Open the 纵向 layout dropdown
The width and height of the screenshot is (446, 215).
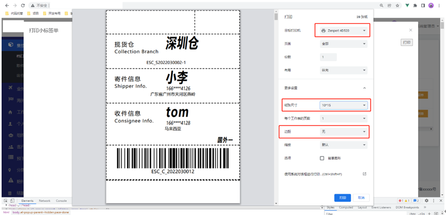[343, 70]
